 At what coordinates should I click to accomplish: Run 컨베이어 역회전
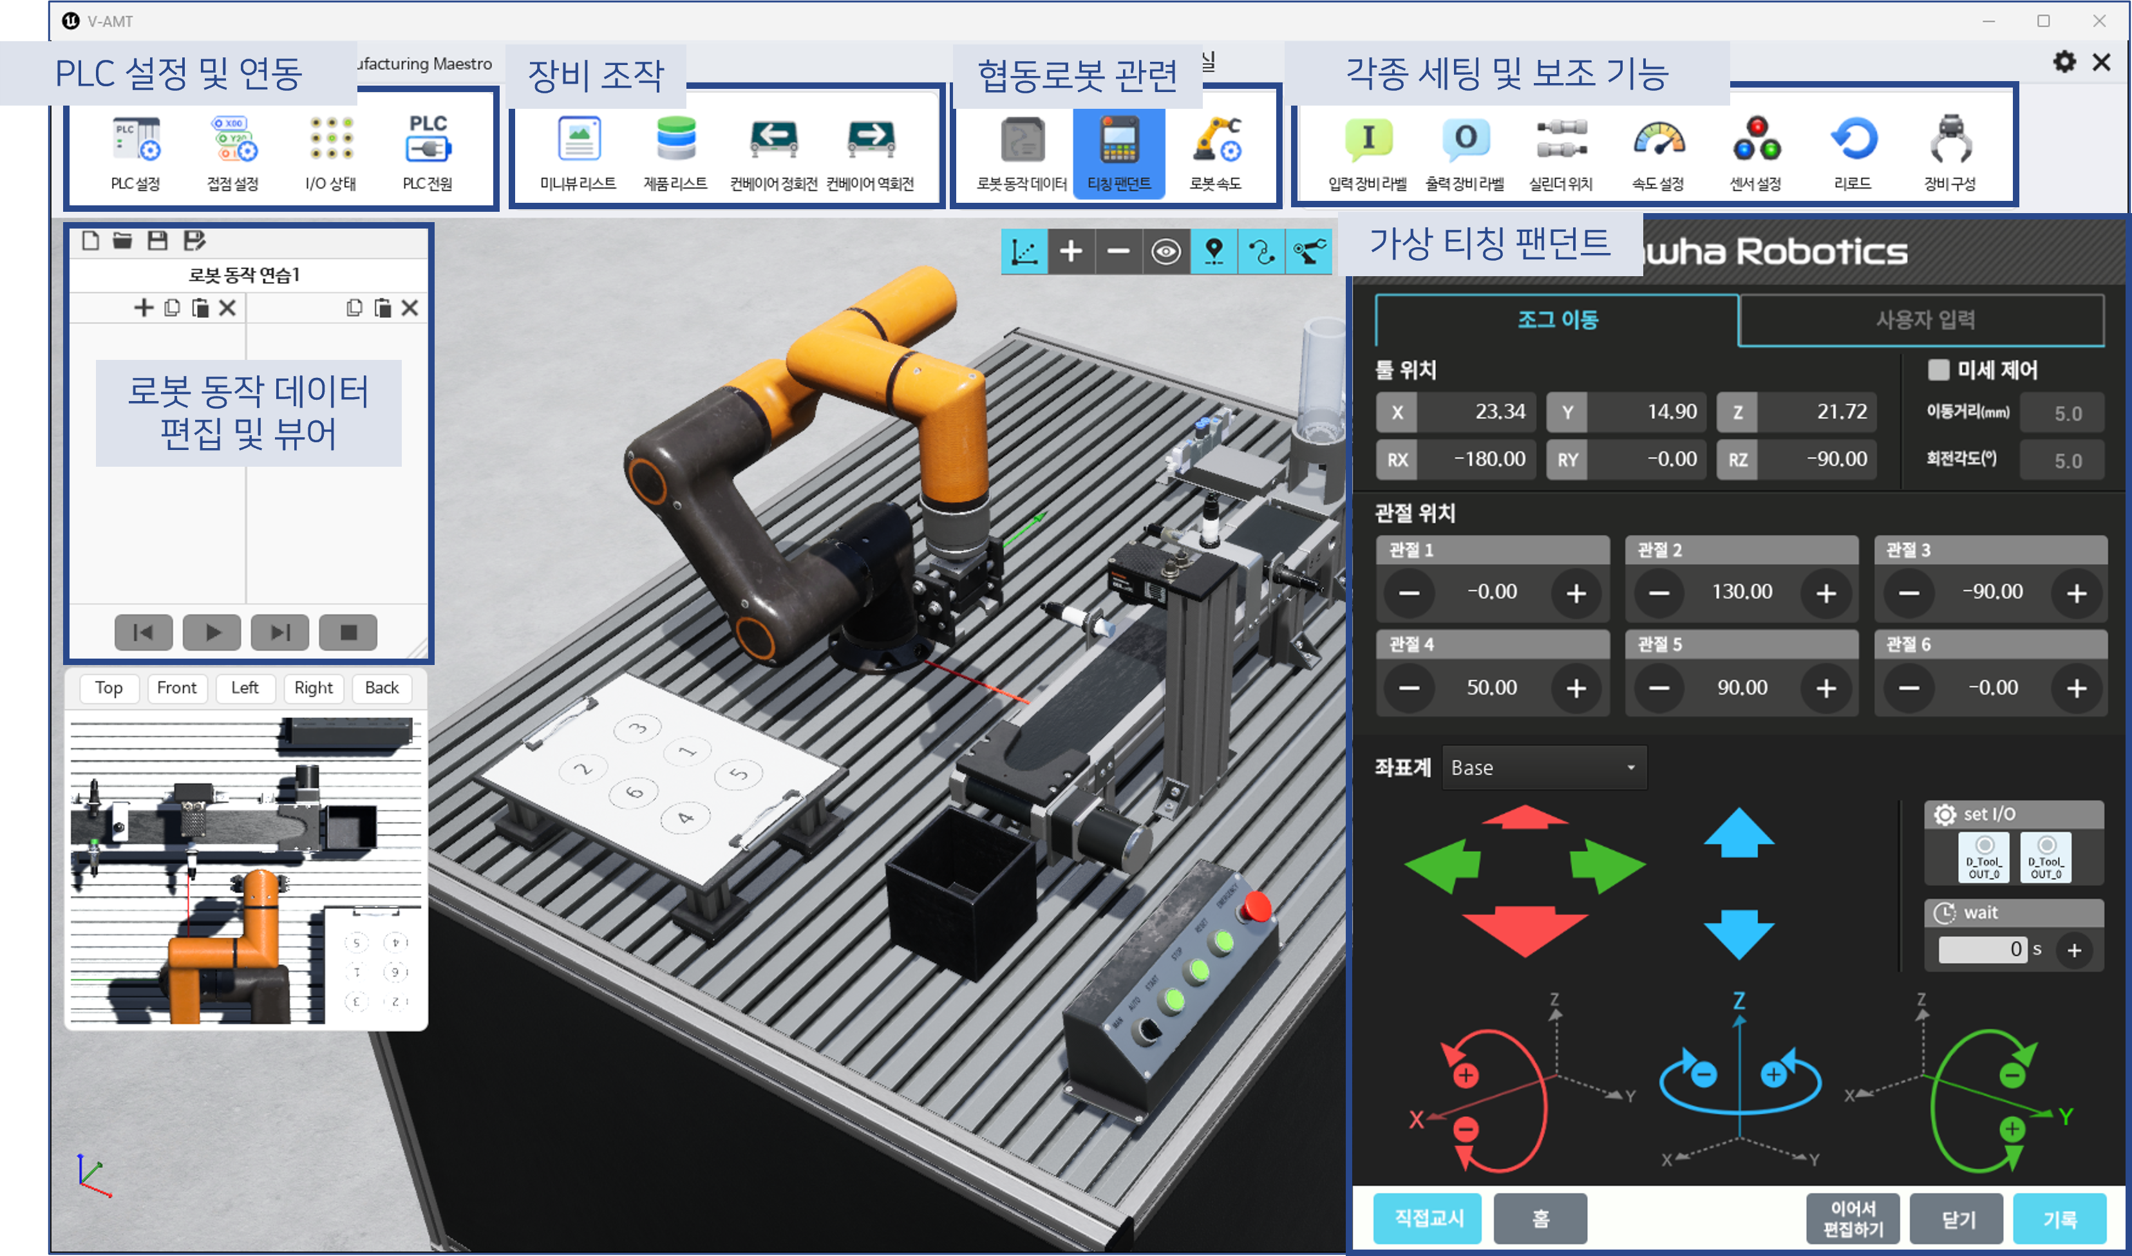point(870,153)
